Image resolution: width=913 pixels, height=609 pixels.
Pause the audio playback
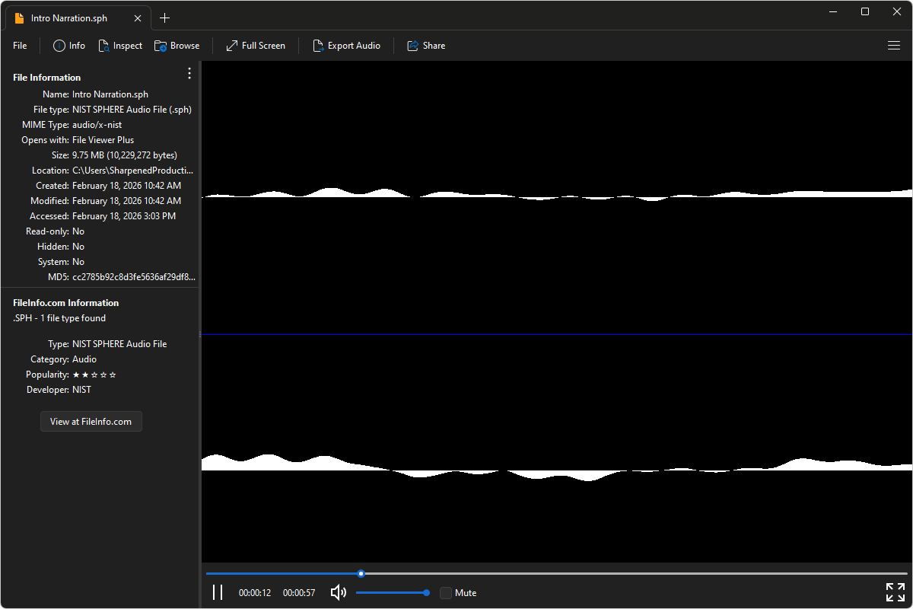tap(218, 592)
